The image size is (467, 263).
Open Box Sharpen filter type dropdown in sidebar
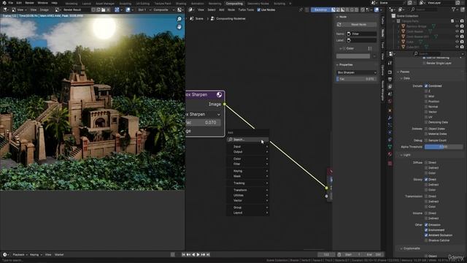[357, 72]
